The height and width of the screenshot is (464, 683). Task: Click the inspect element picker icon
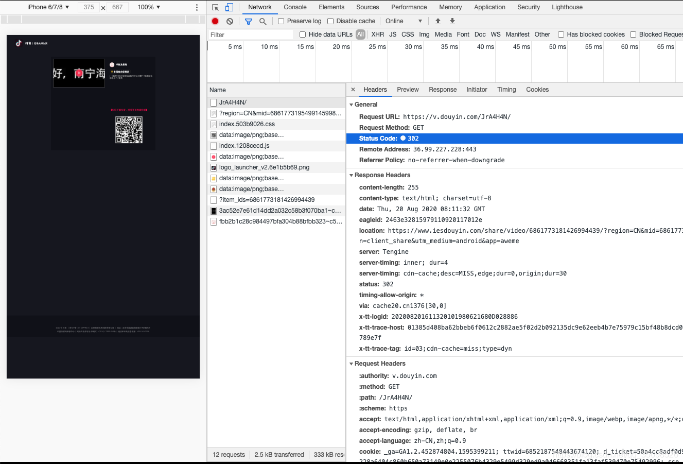[x=216, y=7]
